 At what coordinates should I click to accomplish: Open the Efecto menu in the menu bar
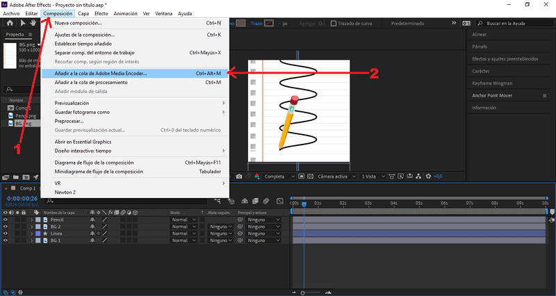click(x=101, y=13)
